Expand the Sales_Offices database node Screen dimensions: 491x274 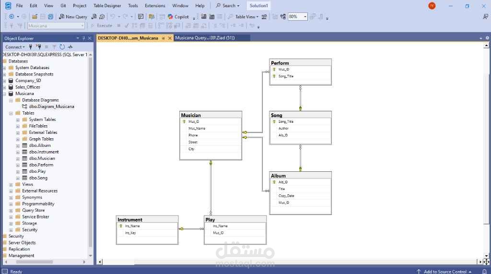[x=4, y=87]
